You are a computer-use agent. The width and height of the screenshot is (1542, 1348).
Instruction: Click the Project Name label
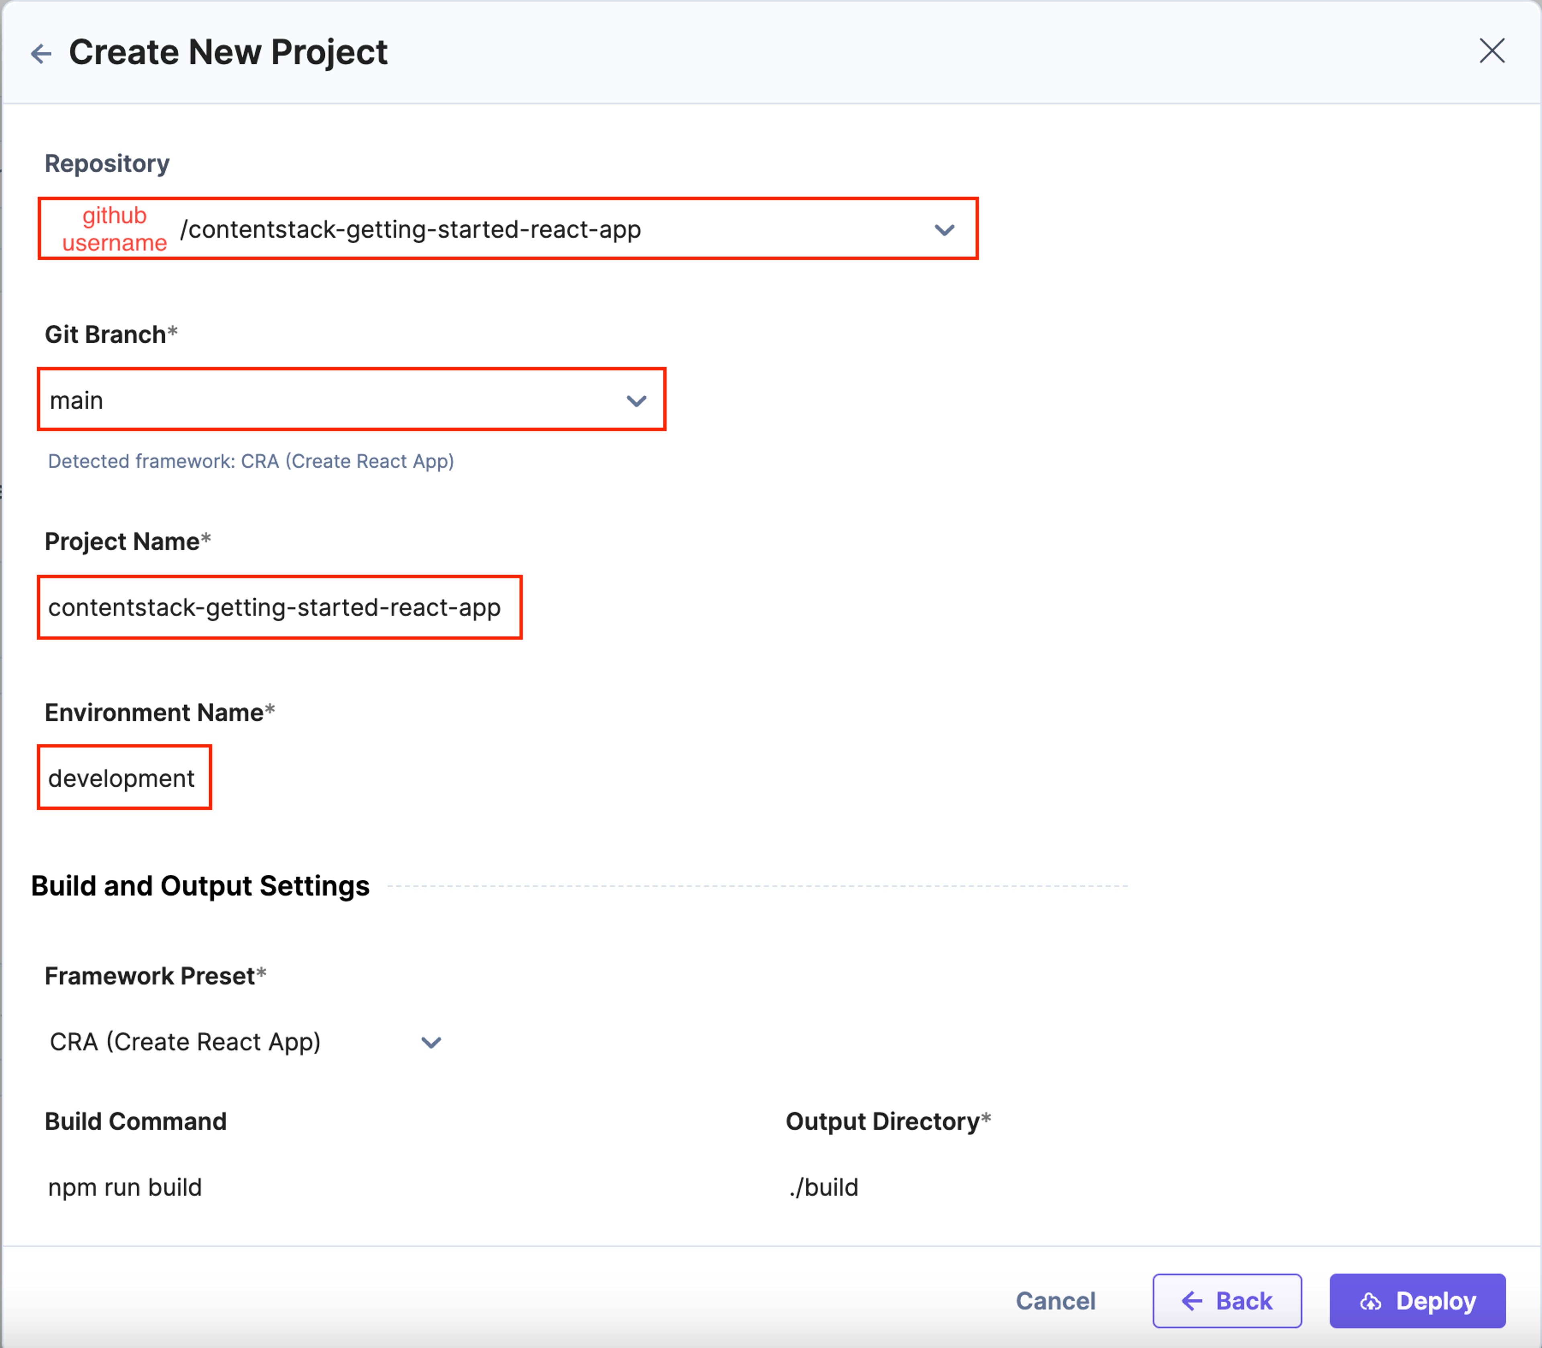click(127, 542)
